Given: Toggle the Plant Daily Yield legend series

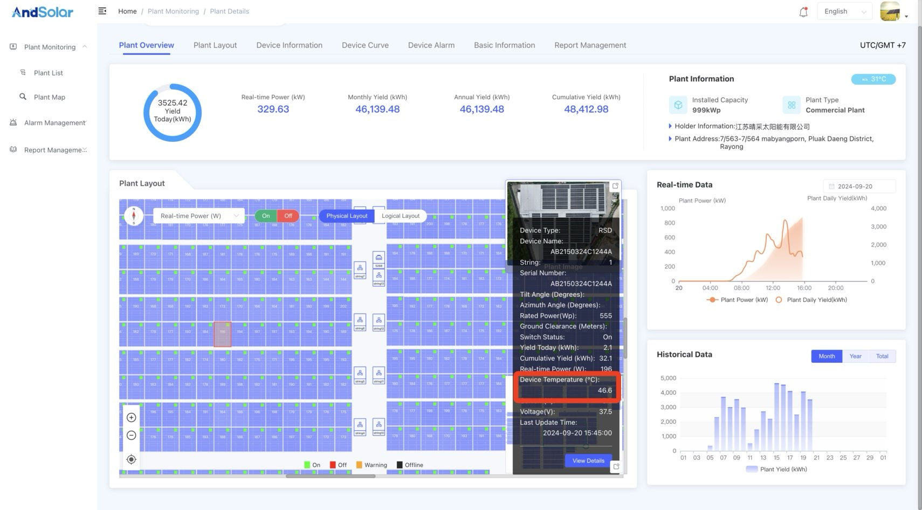Looking at the screenshot, I should click(x=811, y=300).
